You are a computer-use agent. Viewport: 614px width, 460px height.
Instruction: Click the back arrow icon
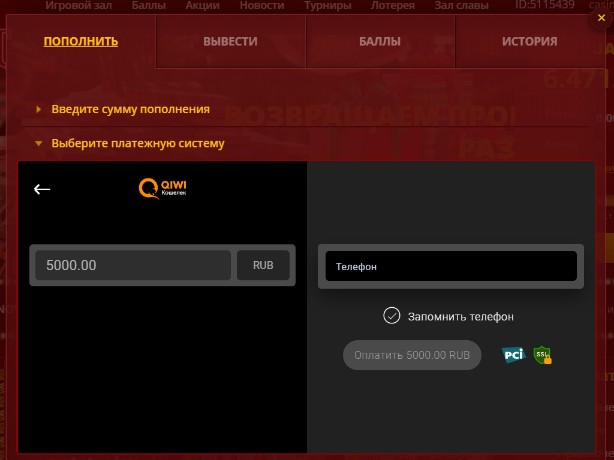coord(42,189)
